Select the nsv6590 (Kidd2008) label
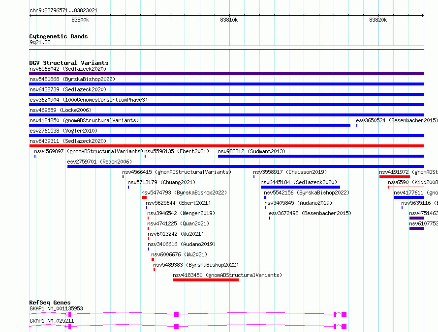Image resolution: width=438 pixels, height=332 pixels. (x=413, y=182)
